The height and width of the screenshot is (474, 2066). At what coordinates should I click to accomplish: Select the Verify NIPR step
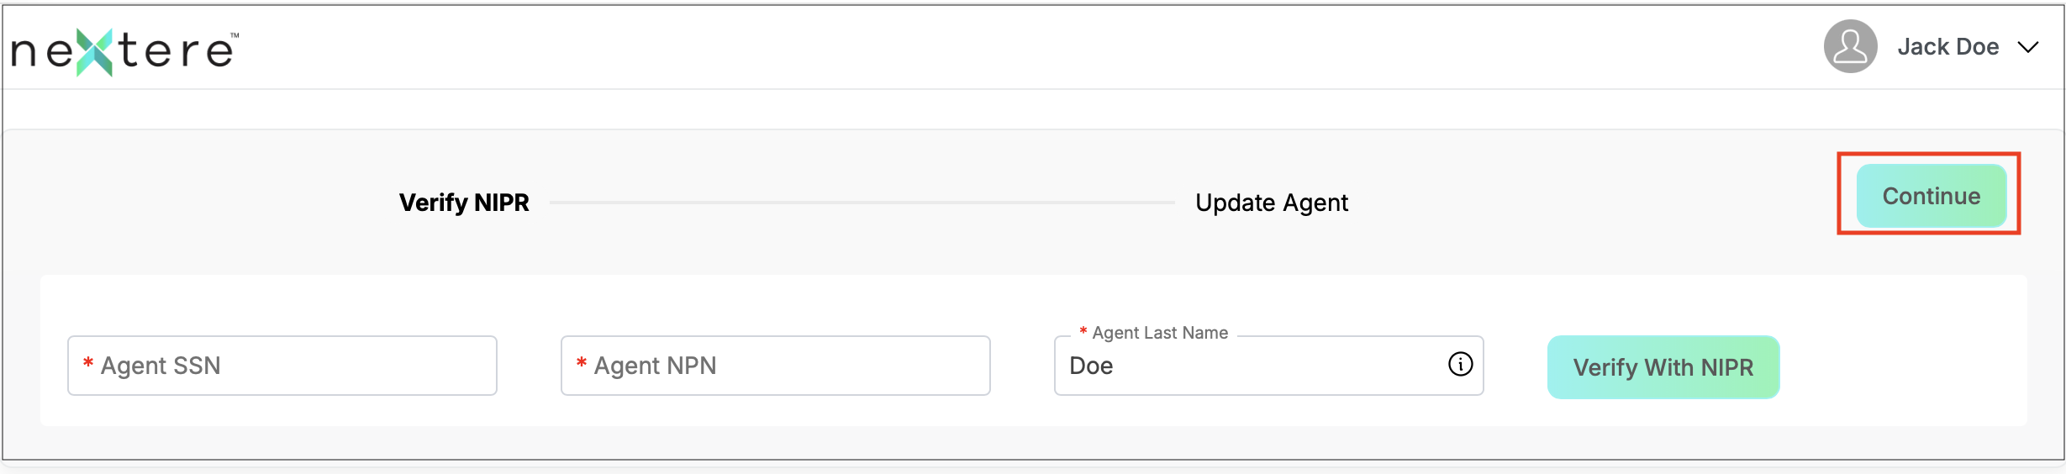(464, 203)
